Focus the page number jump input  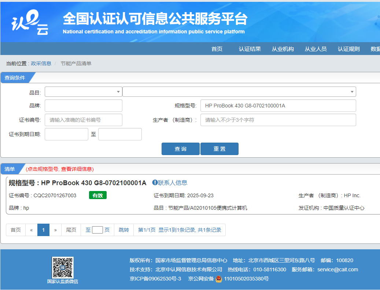97,230
